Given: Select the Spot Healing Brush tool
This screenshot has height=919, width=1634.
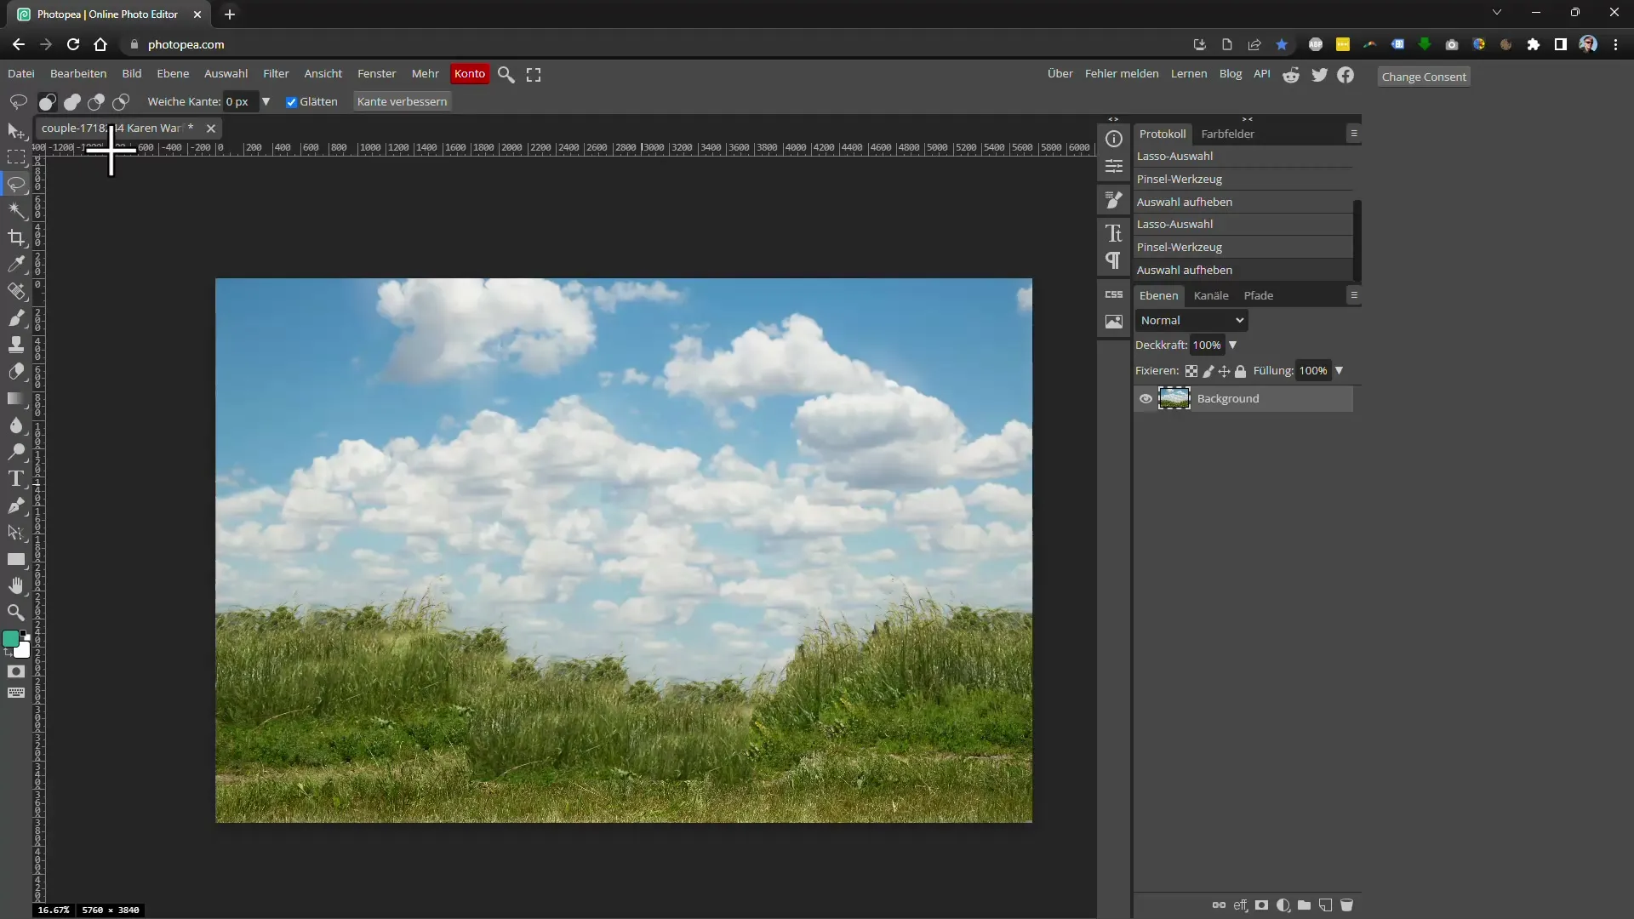Looking at the screenshot, I should [16, 291].
